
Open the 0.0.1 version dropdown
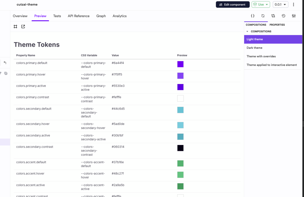[x=280, y=4]
